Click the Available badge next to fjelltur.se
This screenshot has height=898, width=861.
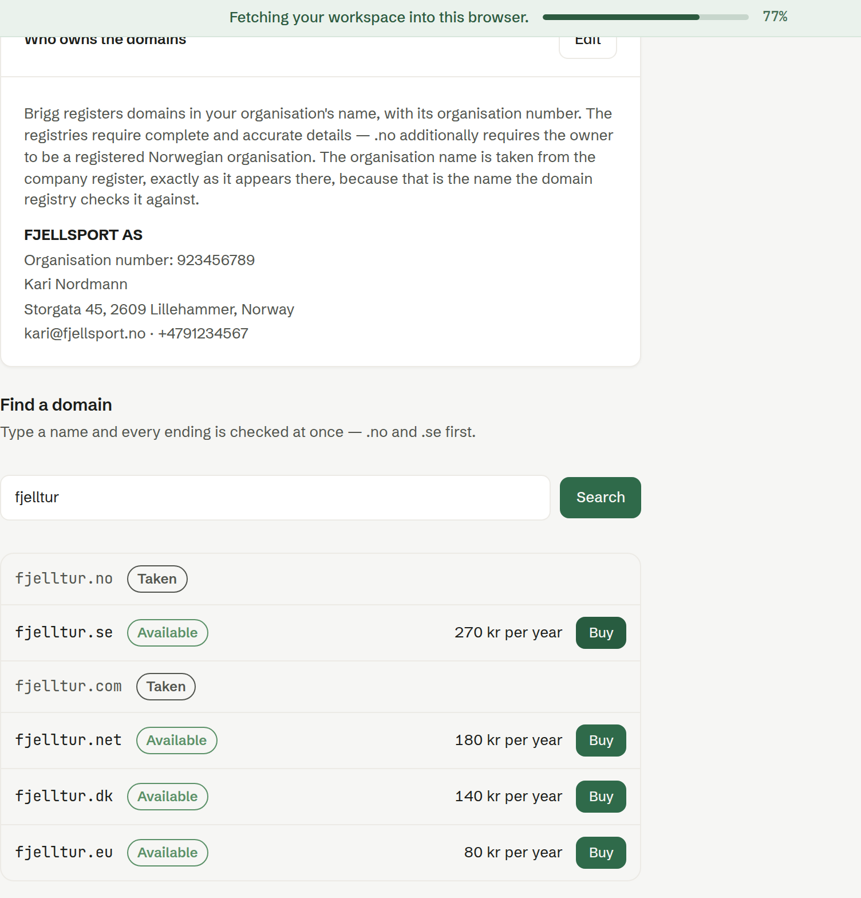point(167,633)
